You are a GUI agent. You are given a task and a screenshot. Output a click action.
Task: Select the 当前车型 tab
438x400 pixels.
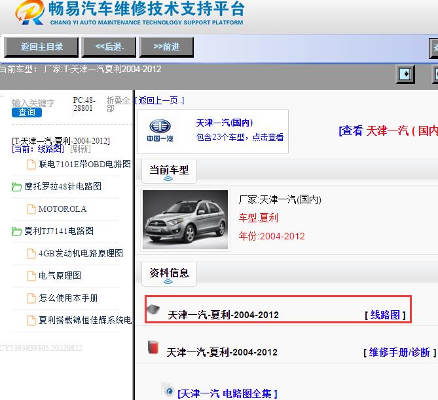[169, 170]
